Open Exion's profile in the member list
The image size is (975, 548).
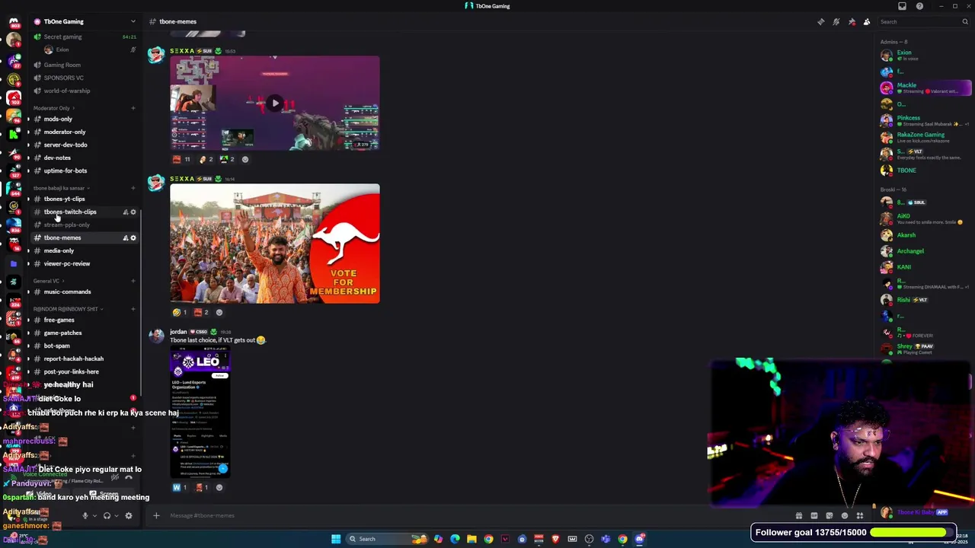point(924,56)
